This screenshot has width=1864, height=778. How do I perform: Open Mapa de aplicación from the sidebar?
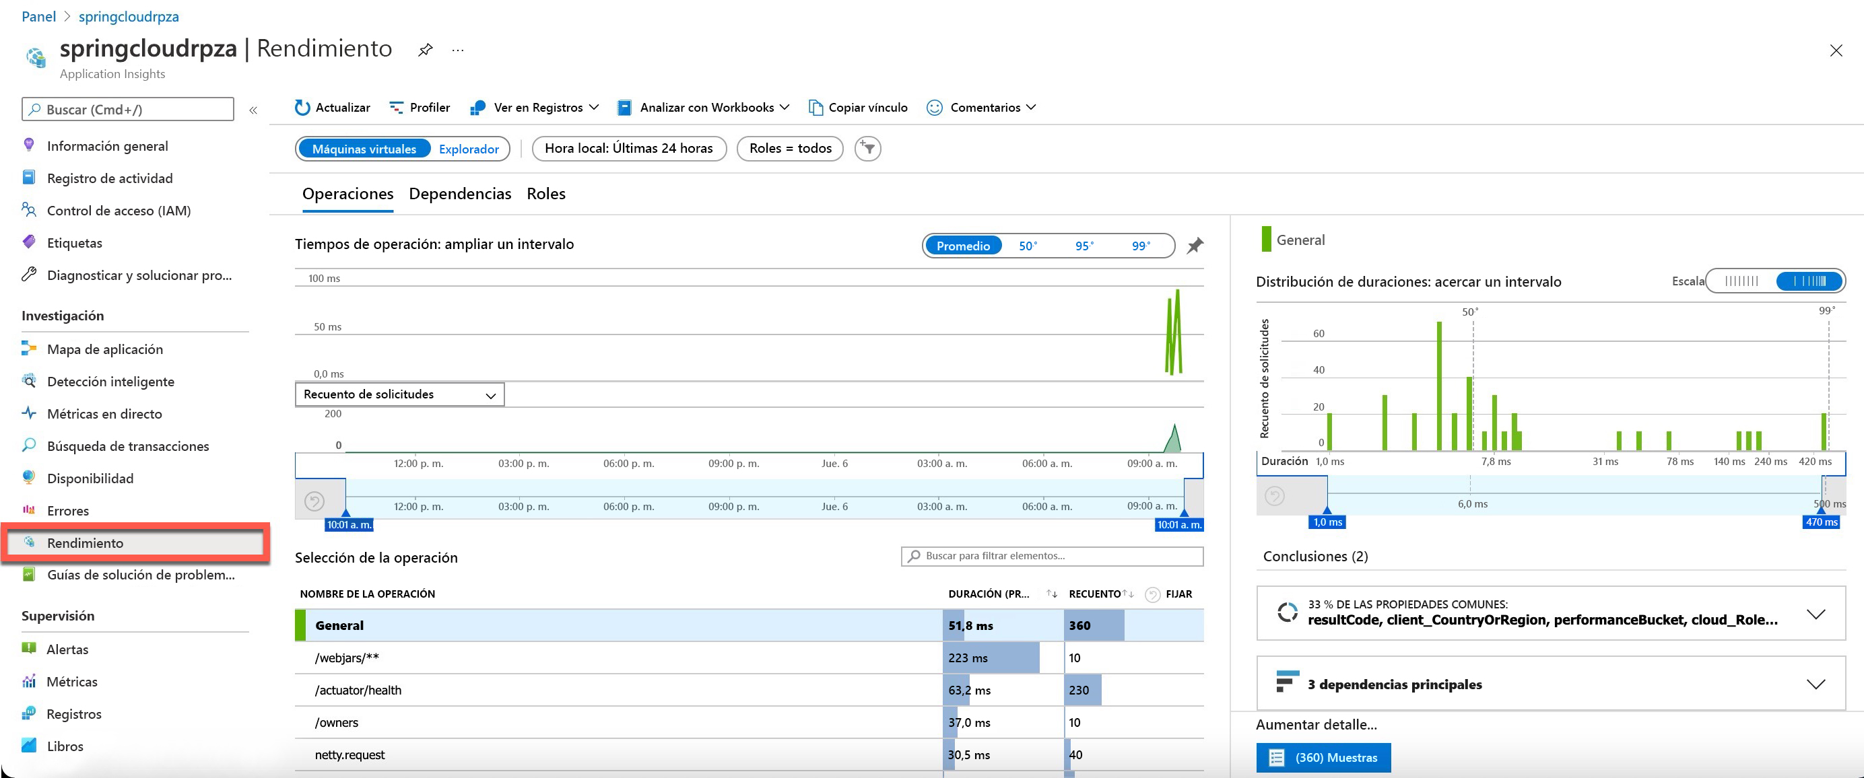104,349
